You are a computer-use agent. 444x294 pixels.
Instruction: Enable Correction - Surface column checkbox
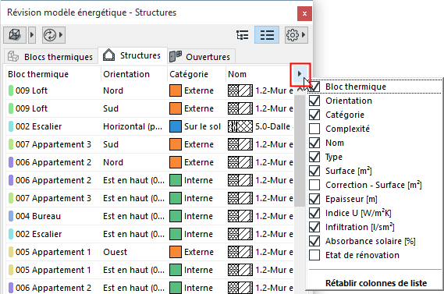click(x=314, y=185)
